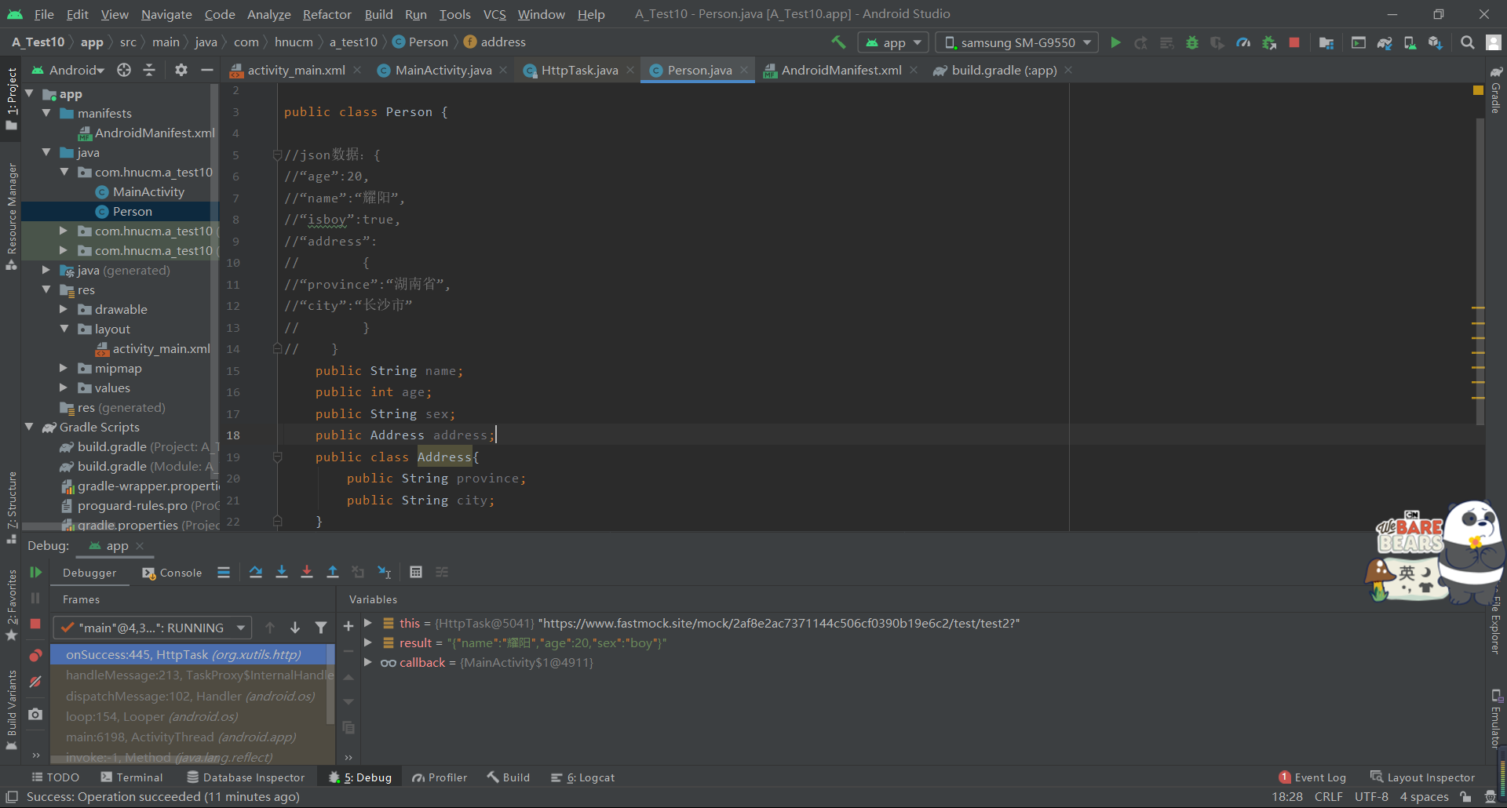Open the Layout Inspector

click(1422, 777)
